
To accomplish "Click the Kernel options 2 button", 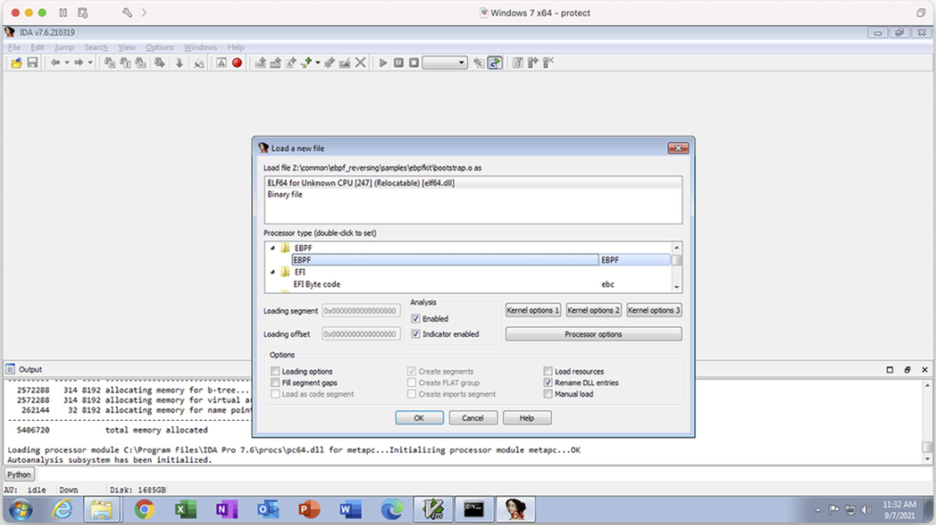I will [x=593, y=310].
